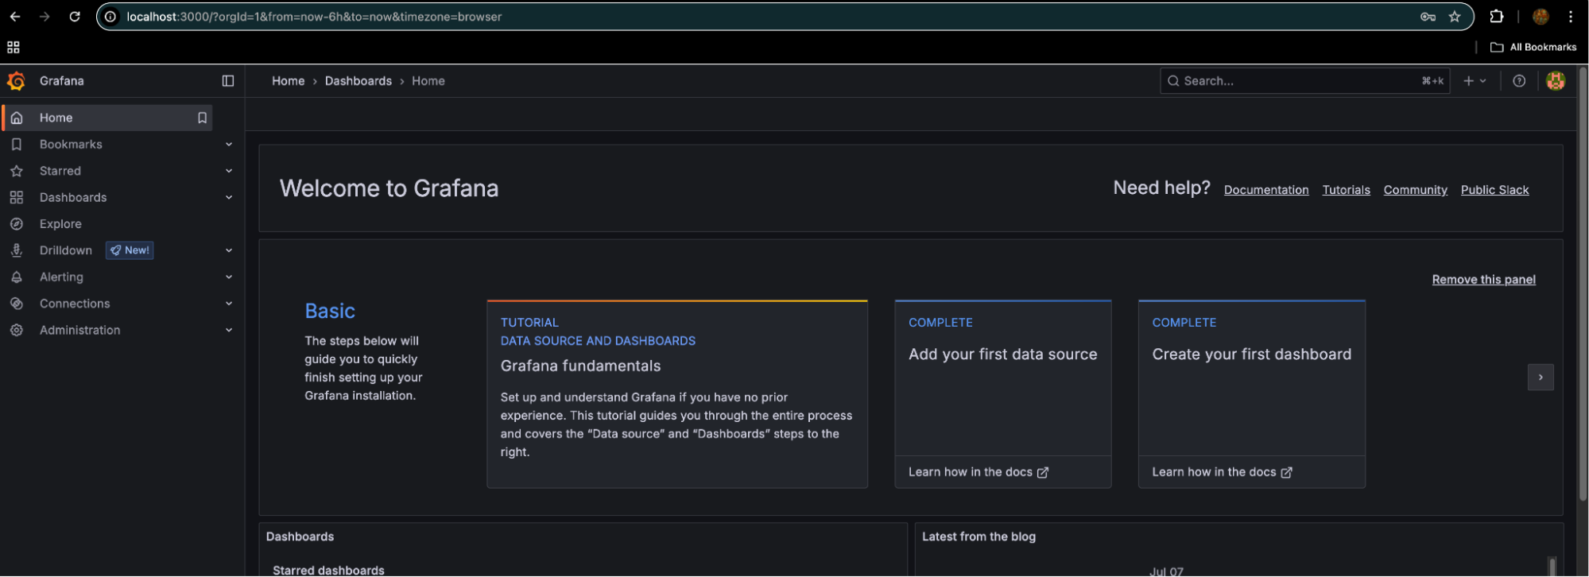The width and height of the screenshot is (1589, 577).
Task: Open the user profile avatar in Grafana
Action: pos(1556,81)
